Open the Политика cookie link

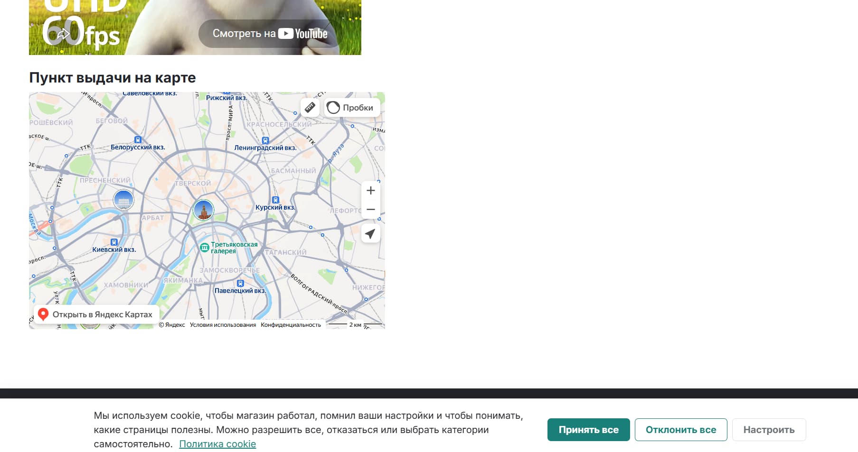pos(217,444)
